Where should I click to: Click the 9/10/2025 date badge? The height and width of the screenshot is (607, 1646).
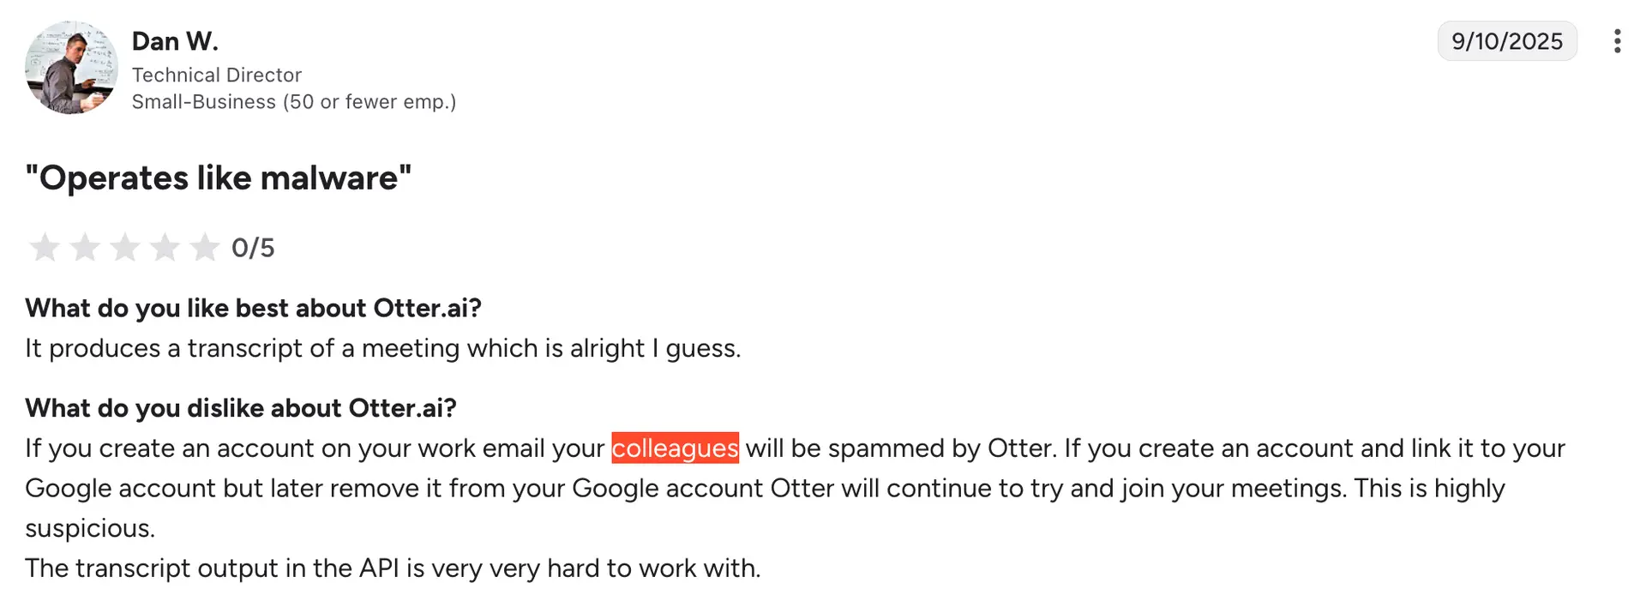1506,41
